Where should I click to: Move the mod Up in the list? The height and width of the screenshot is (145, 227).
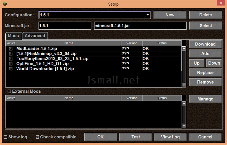coord(197,63)
